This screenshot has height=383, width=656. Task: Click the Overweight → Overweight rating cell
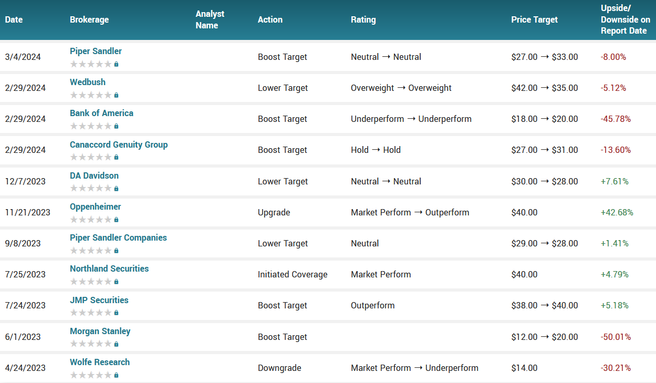pyautogui.click(x=401, y=88)
